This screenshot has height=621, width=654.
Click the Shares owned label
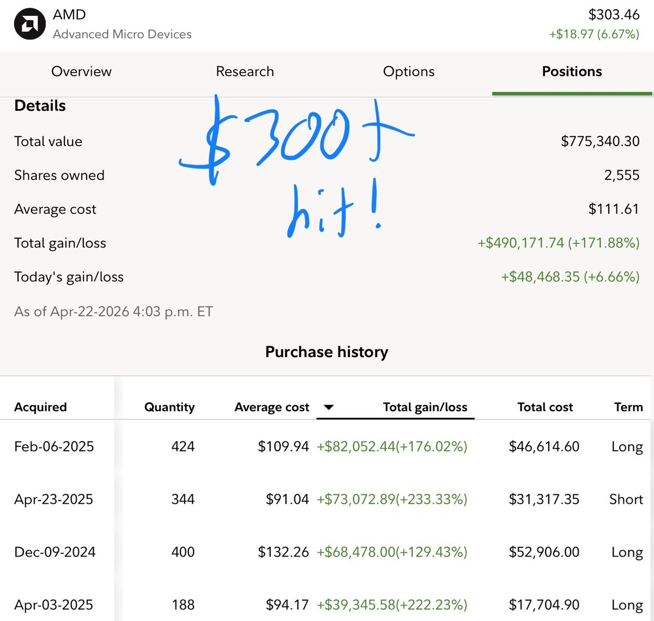(x=59, y=175)
